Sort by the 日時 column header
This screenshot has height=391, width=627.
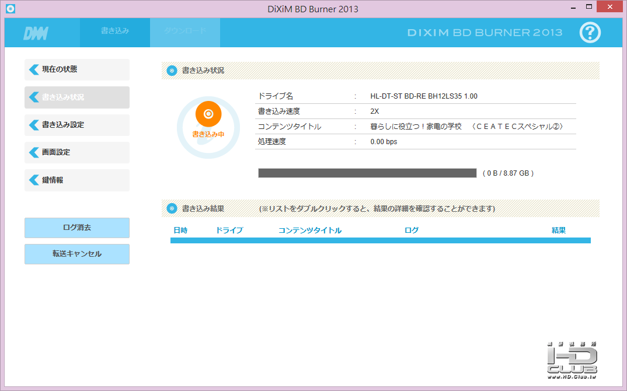pos(180,231)
